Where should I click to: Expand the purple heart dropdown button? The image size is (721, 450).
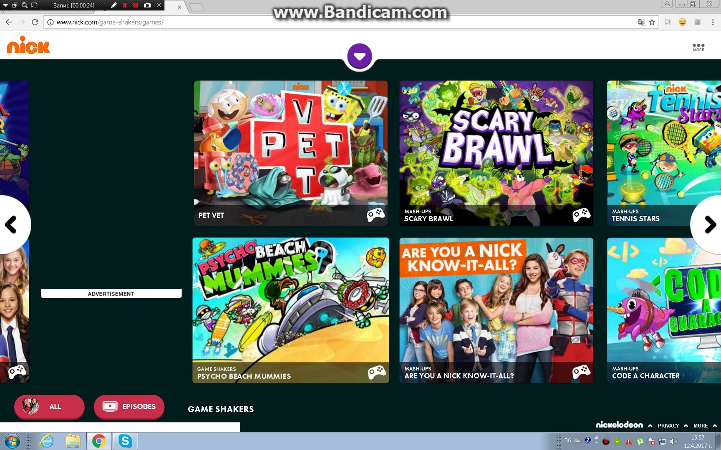359,56
